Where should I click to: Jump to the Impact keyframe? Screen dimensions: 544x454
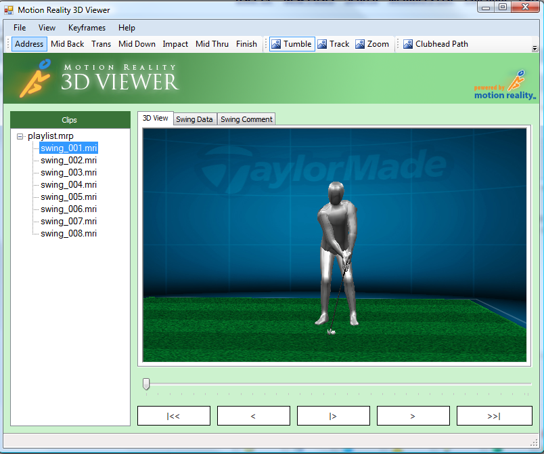coord(175,44)
